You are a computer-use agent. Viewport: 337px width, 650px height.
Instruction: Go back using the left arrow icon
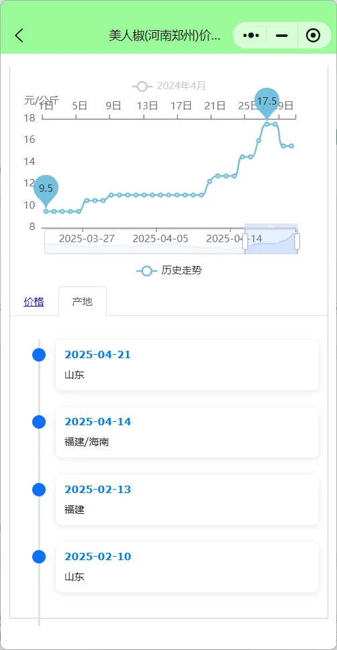19,36
